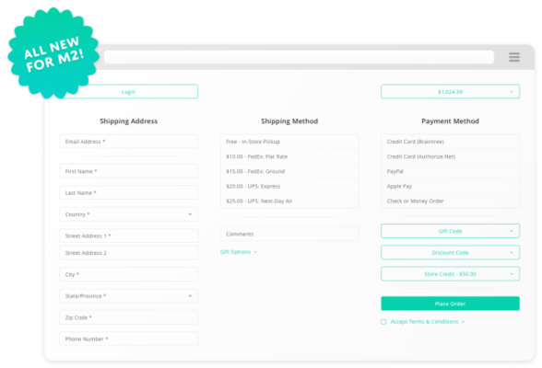Click the Email Address field
This screenshot has height=368, width=542.
point(129,142)
